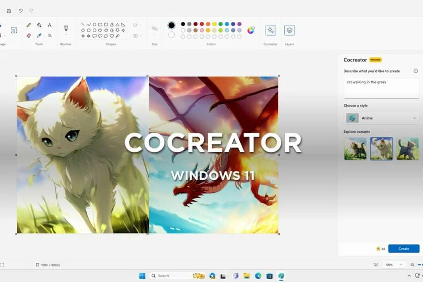Open the Brushes dropdown
This screenshot has height=282, width=423.
click(x=66, y=28)
